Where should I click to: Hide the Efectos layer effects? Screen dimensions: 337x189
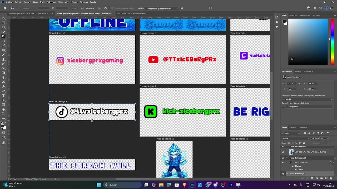click(x=293, y=166)
